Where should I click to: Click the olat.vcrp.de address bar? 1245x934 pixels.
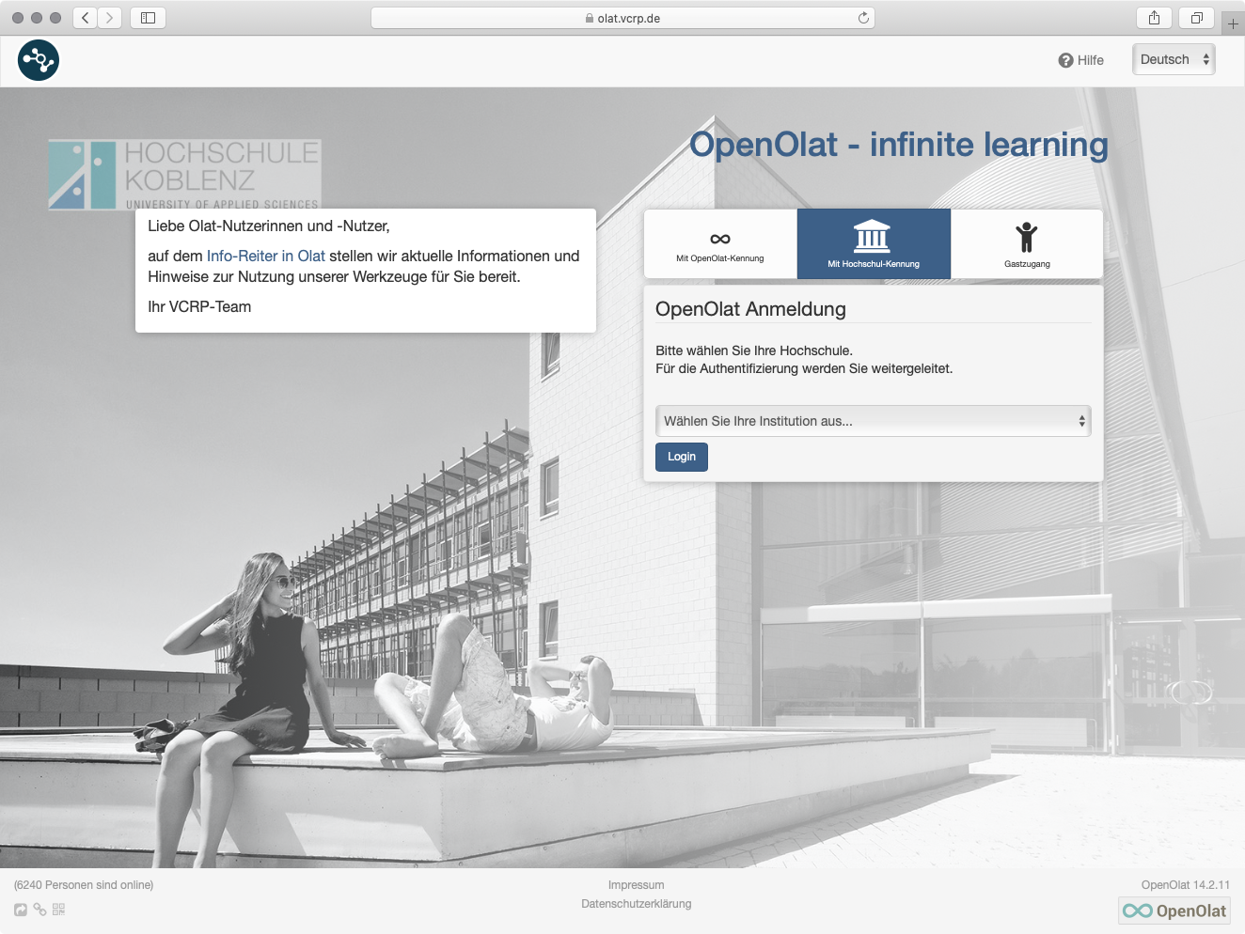click(x=622, y=18)
